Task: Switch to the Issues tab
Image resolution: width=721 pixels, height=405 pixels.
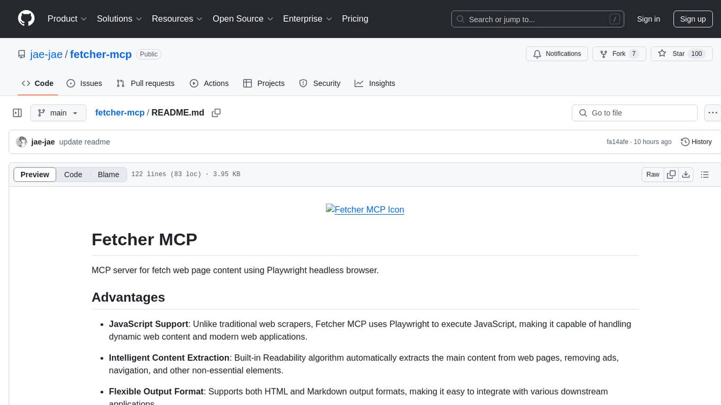Action: tap(84, 83)
